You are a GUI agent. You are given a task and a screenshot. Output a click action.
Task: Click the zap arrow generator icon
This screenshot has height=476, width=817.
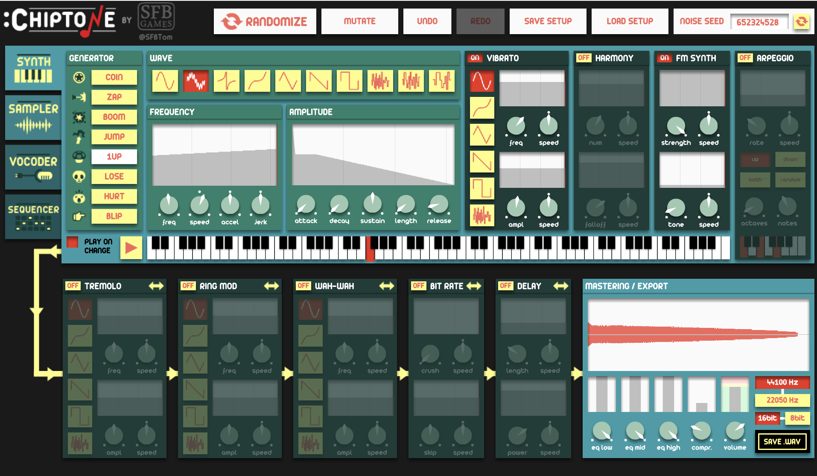coord(79,97)
